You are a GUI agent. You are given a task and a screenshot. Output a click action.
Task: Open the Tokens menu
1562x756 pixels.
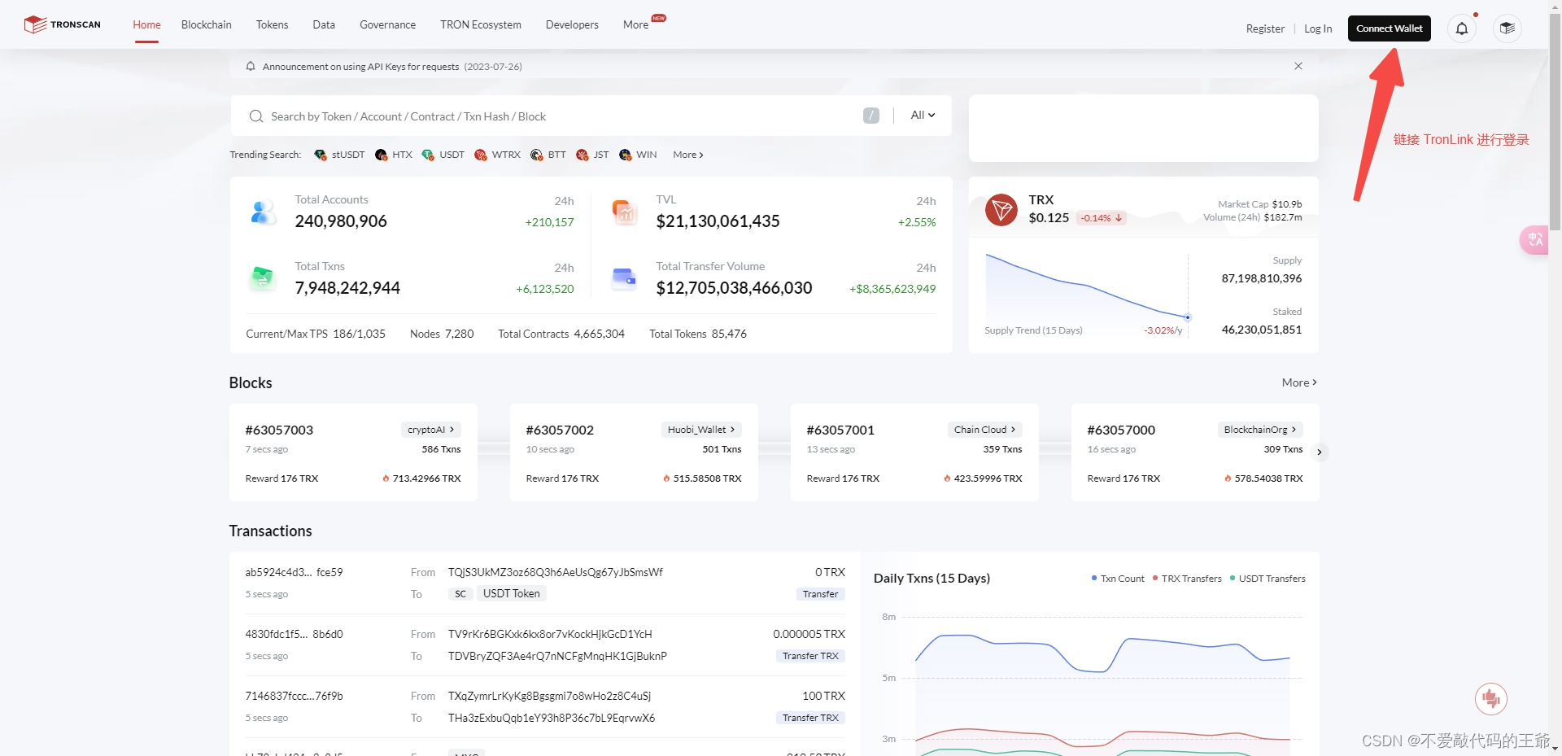click(x=272, y=24)
